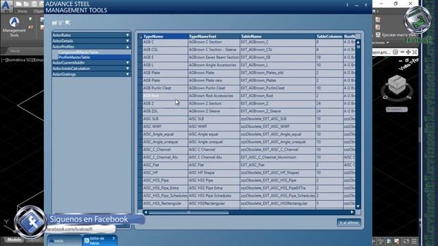
Task: Sort table by TypeNameText column header
Action: point(214,36)
